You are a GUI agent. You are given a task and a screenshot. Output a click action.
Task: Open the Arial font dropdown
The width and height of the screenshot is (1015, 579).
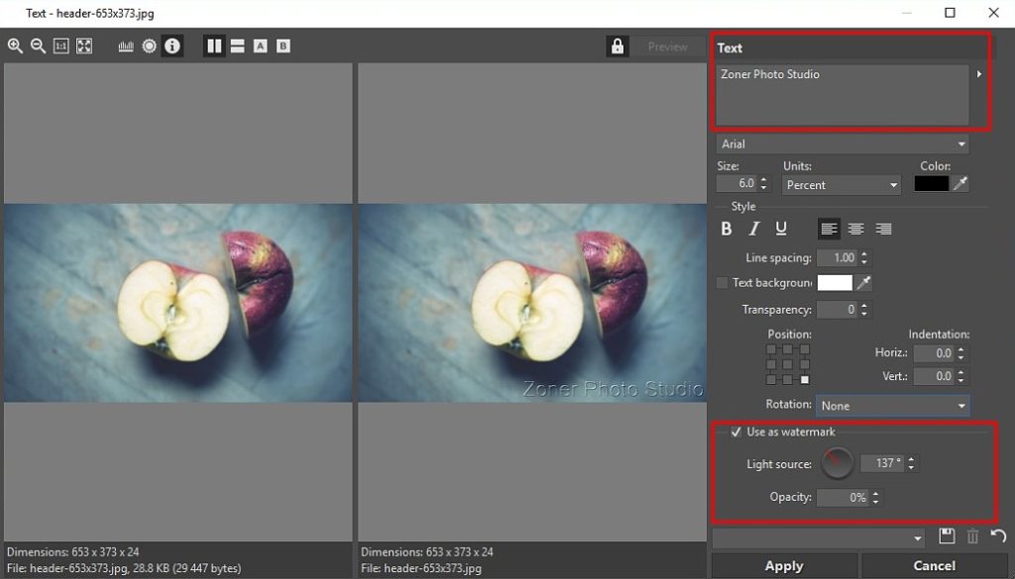[841, 145]
